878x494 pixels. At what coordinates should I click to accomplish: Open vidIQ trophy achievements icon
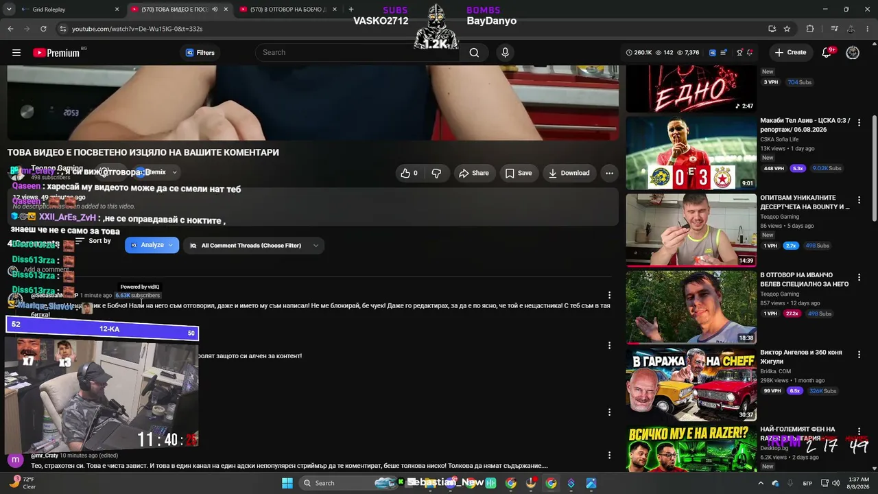(x=739, y=53)
